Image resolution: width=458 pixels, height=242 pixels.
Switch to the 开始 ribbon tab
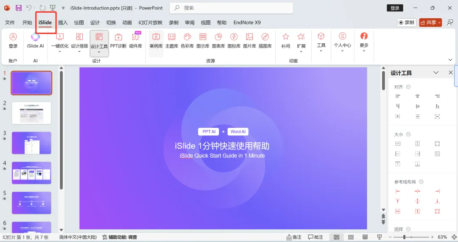pos(27,23)
